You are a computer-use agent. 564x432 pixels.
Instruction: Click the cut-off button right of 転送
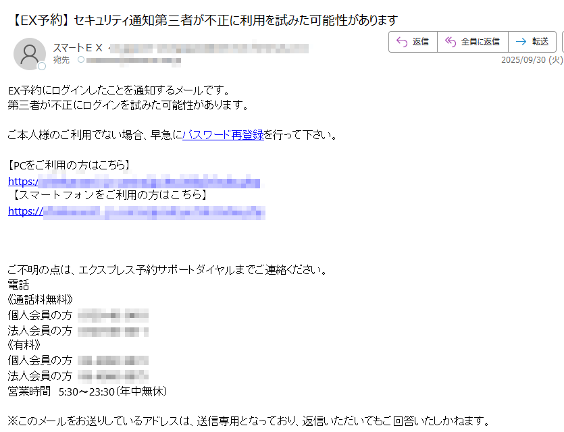(x=563, y=42)
